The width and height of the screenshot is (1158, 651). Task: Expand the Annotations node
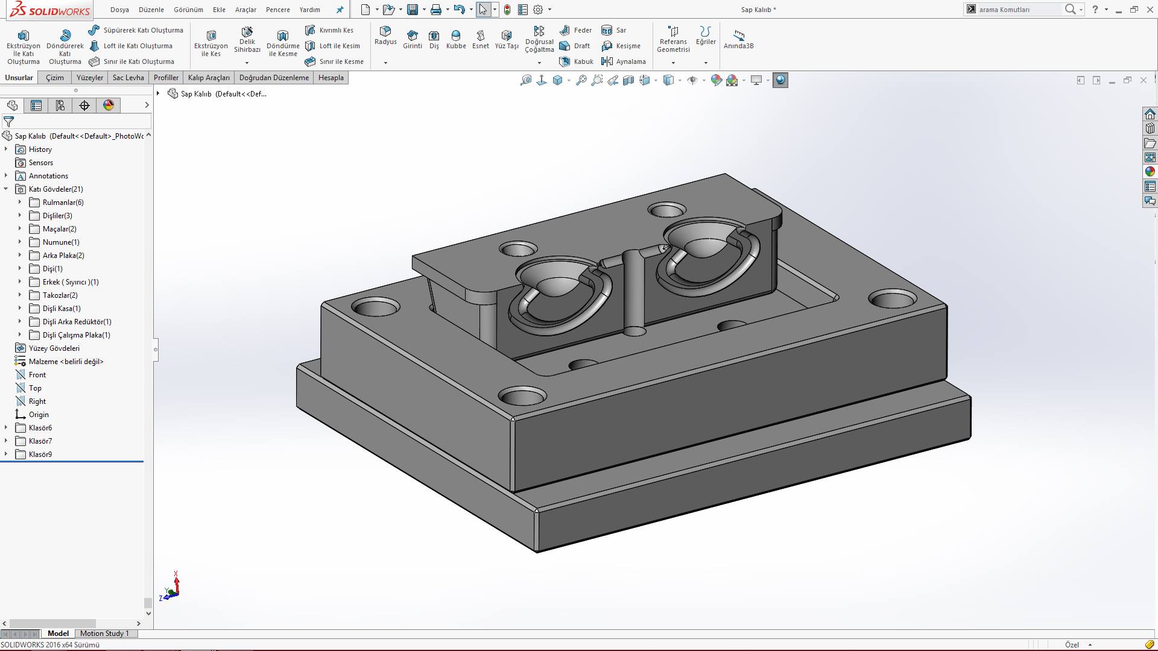click(x=6, y=176)
